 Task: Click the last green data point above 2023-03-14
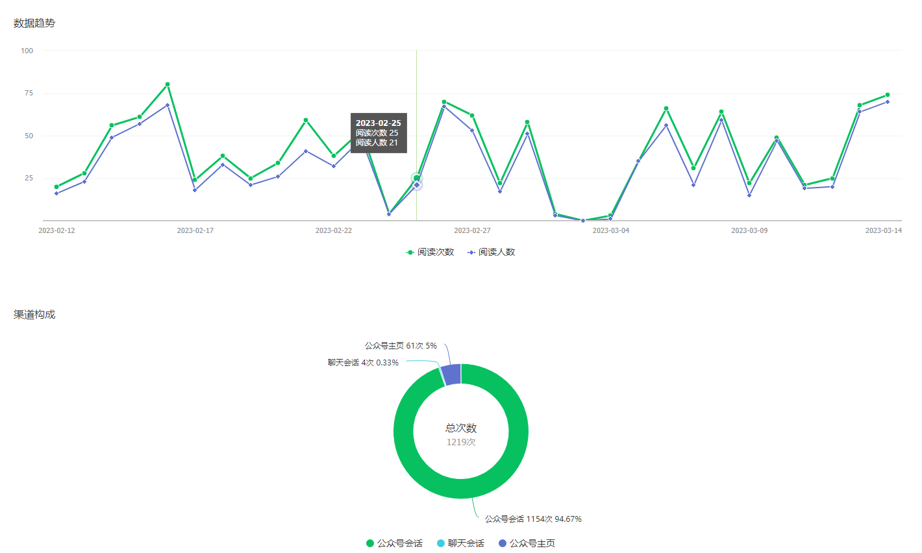click(x=888, y=95)
